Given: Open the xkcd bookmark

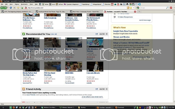Looking at the screenshot, I should (x=52, y=4).
